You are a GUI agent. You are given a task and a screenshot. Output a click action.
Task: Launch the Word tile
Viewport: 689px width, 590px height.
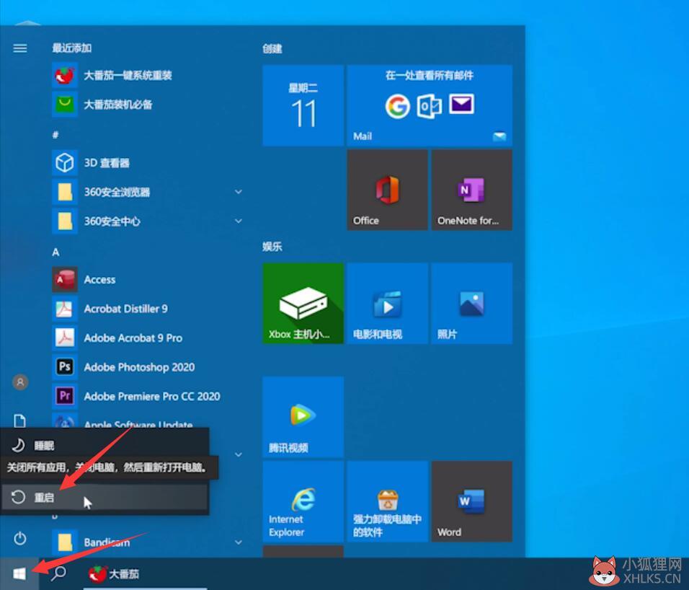click(471, 501)
